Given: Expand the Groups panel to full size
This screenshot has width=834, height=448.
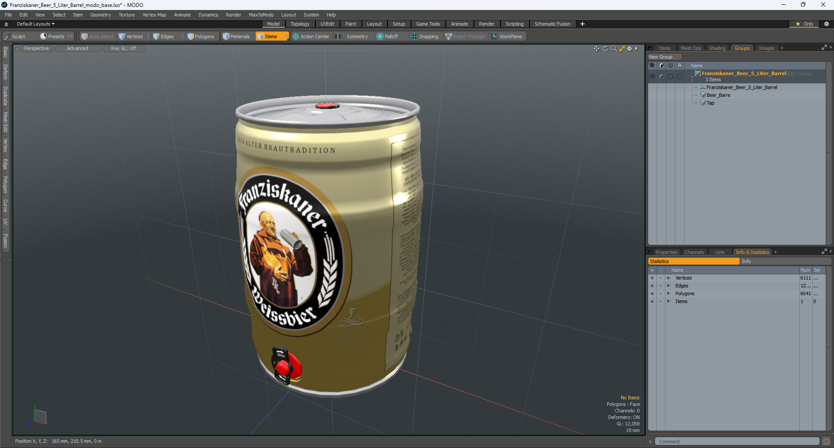Looking at the screenshot, I should 824,48.
